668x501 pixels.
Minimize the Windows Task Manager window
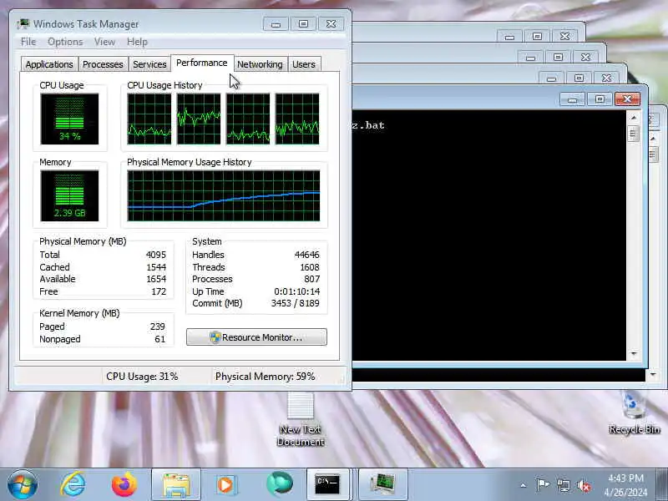pyautogui.click(x=276, y=24)
